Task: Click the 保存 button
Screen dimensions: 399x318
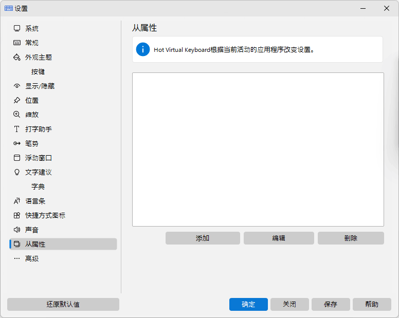Action: (x=331, y=304)
